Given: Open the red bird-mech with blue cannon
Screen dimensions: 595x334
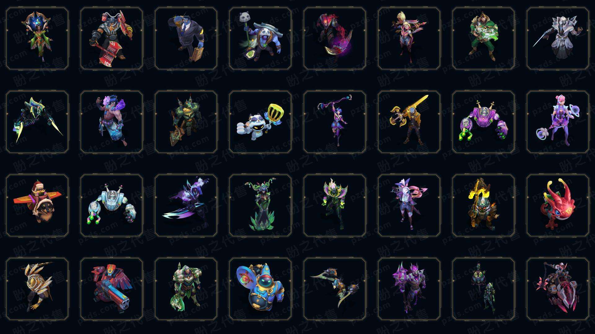Looking at the screenshot, I should (112, 289).
